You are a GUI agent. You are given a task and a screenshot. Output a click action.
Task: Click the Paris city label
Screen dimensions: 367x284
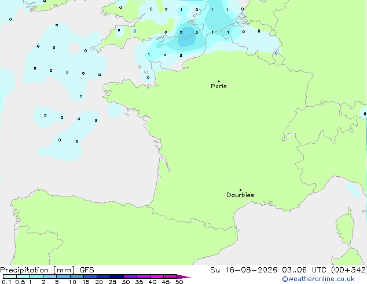[219, 86]
